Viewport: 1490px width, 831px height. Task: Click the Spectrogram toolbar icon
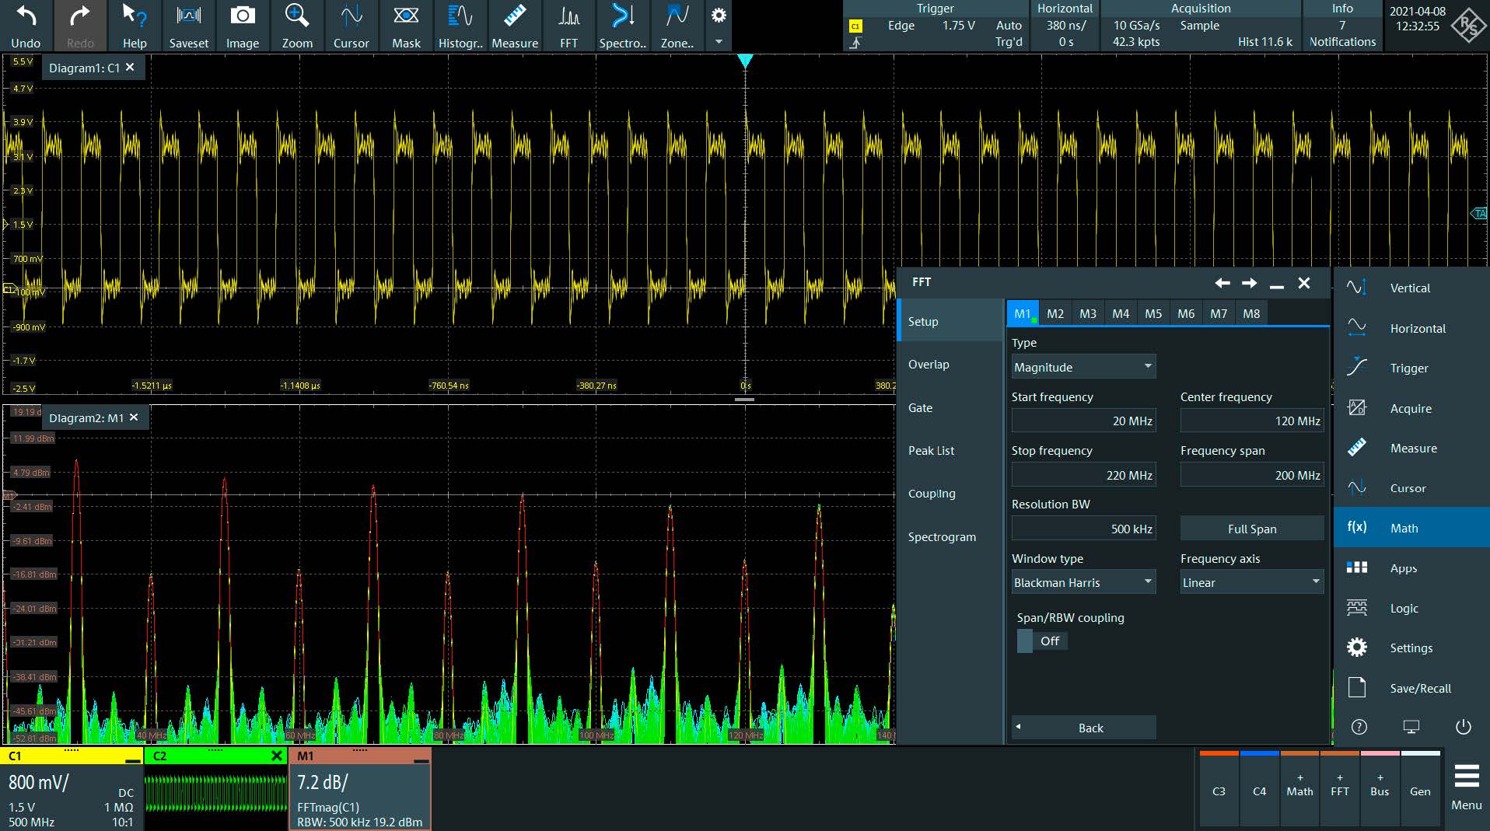coord(623,26)
